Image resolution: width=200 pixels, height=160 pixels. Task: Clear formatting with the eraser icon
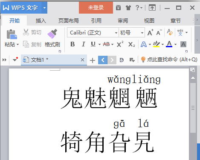[170, 32]
